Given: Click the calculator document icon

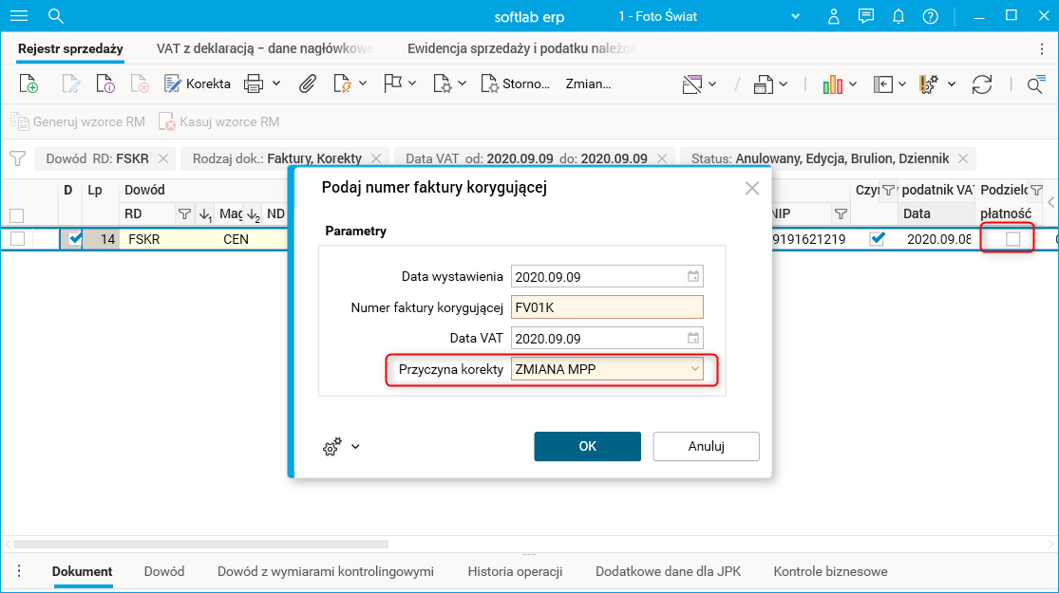Looking at the screenshot, I should (764, 84).
